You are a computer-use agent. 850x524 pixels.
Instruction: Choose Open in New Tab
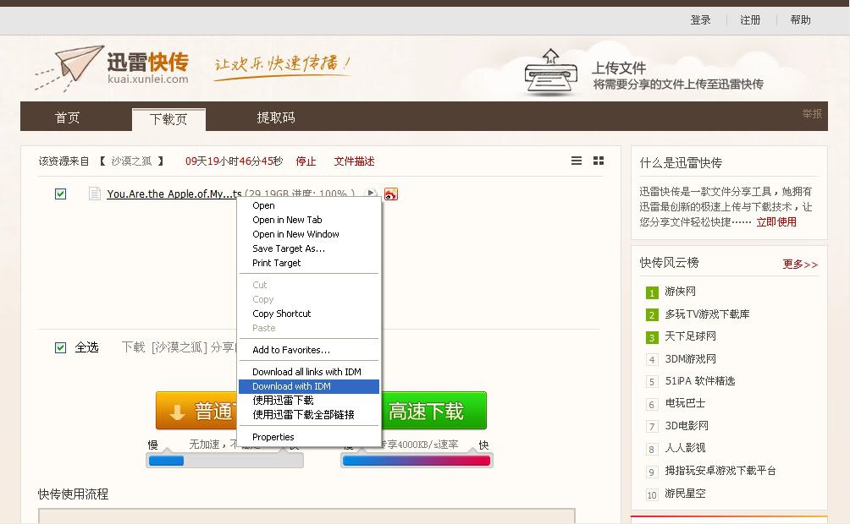[x=309, y=220]
